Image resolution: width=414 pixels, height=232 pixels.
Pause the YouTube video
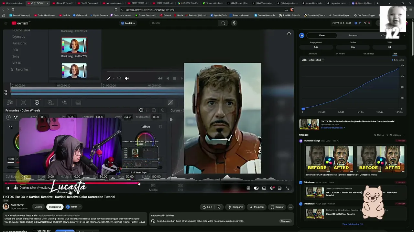(x=8, y=188)
